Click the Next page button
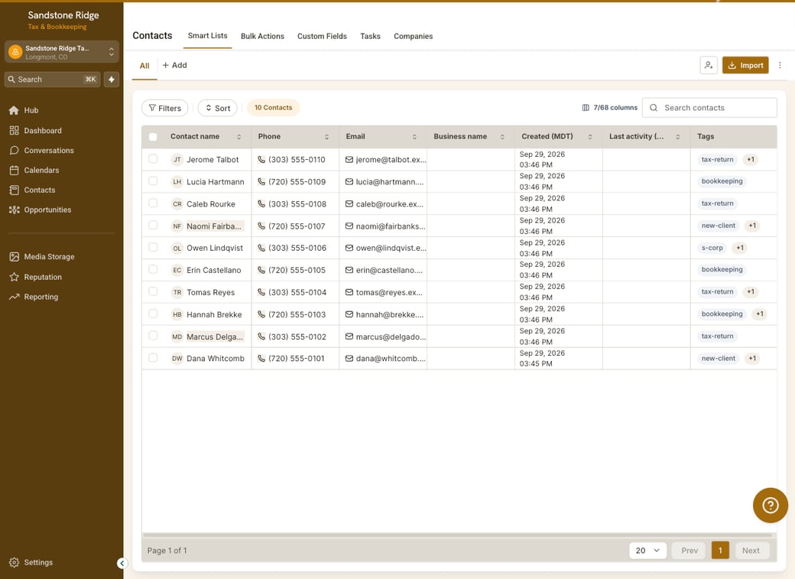This screenshot has height=579, width=795. point(751,551)
